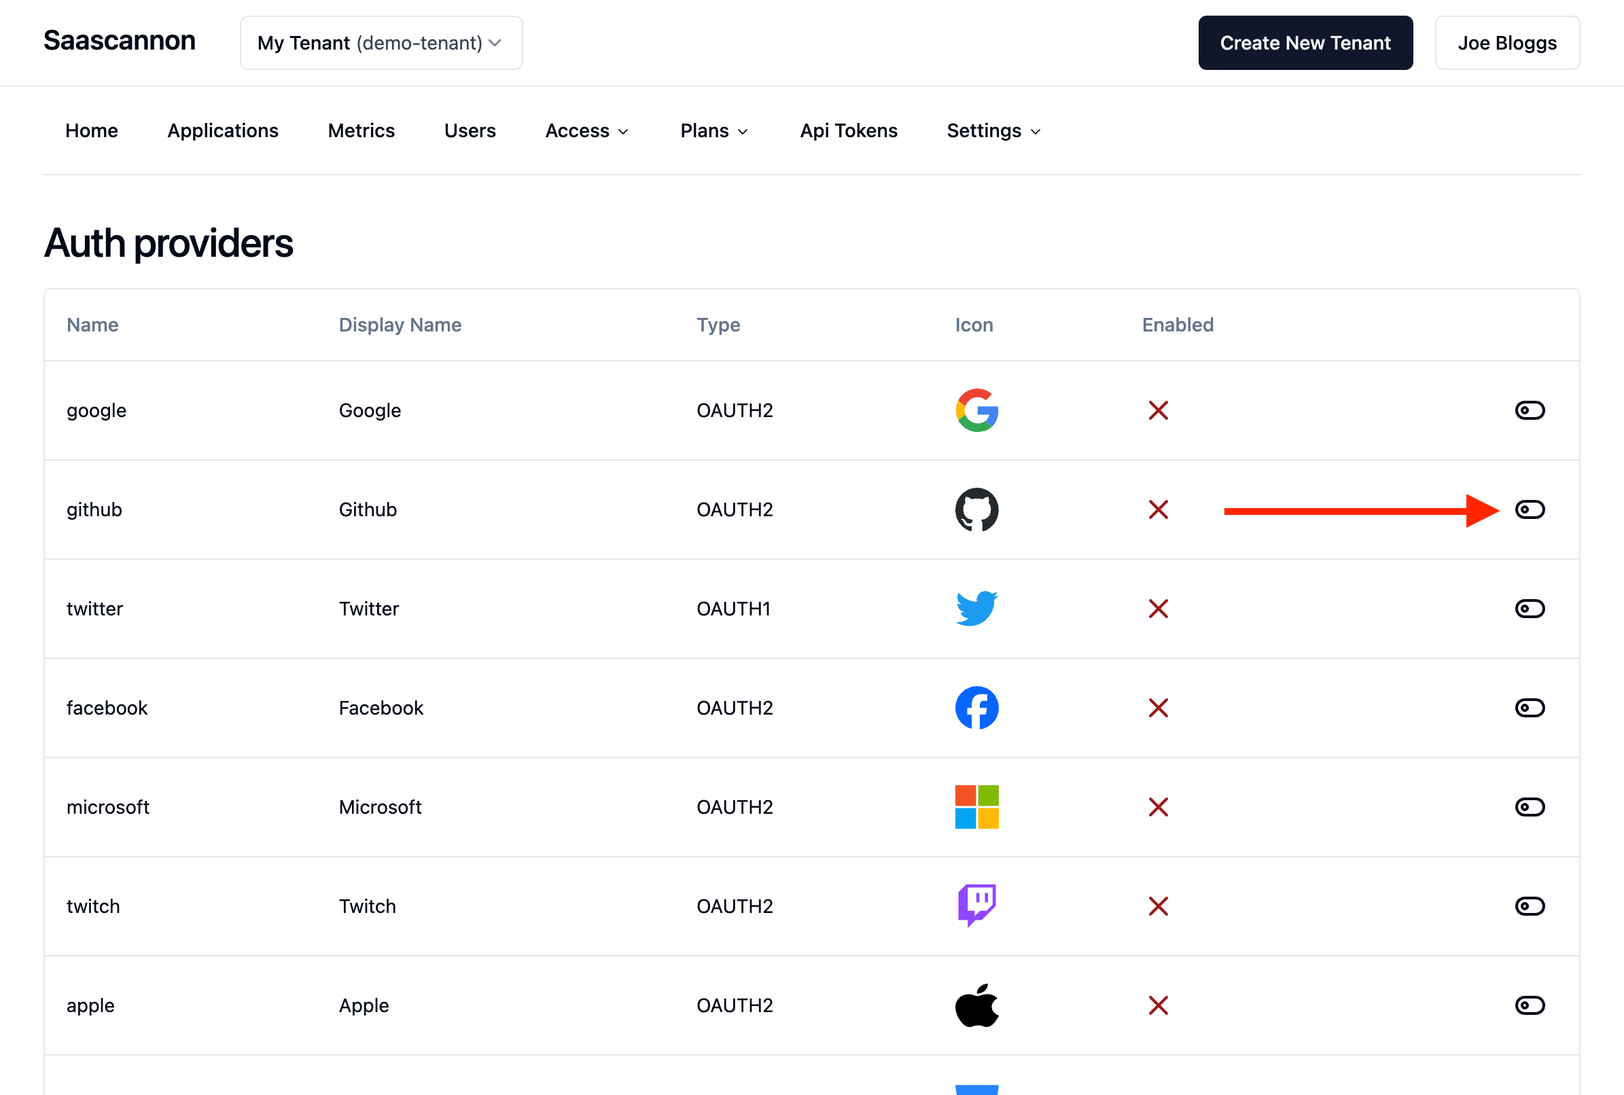
Task: Click the Twitch auth provider icon
Action: [976, 905]
